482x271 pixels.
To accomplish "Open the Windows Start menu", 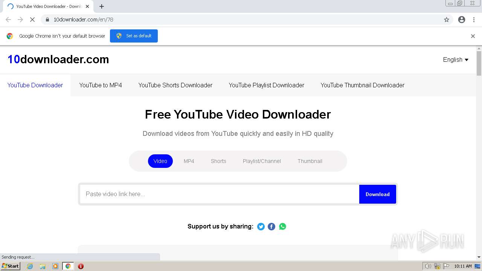I will click(11, 266).
